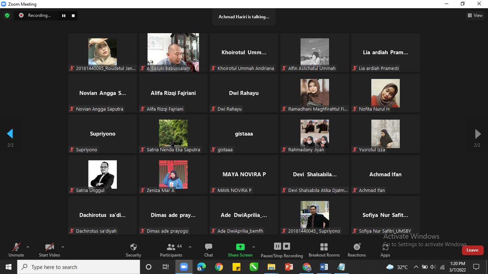Open Sticky Notes from taskbar
488x274 pixels.
click(236, 267)
